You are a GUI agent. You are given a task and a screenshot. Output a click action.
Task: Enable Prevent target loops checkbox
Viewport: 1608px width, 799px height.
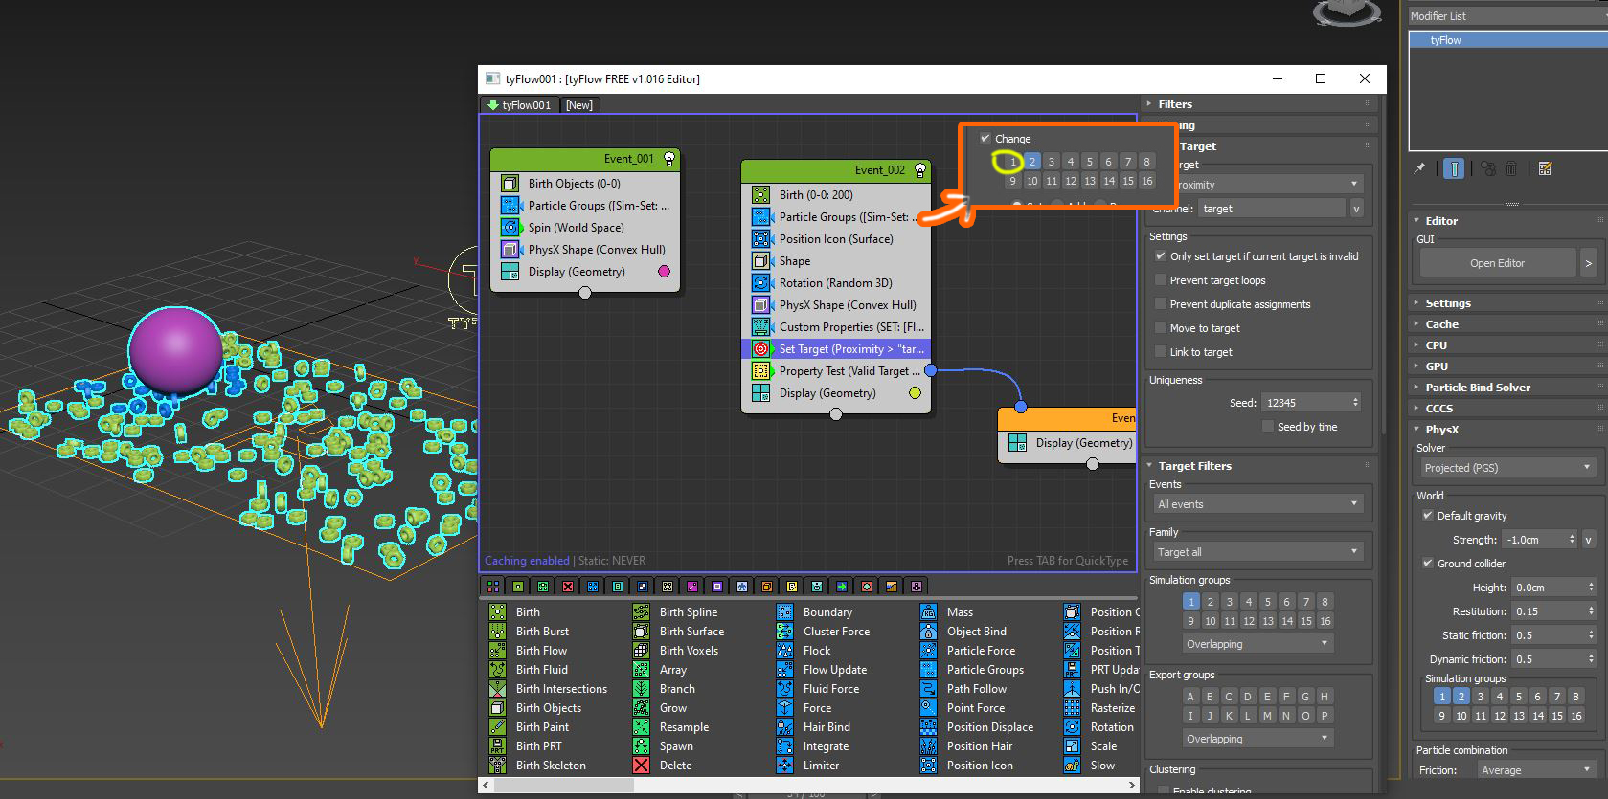click(x=1161, y=280)
